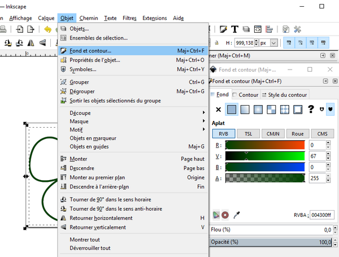Click Tourner de 90° sens anti-horaire

click(133, 209)
